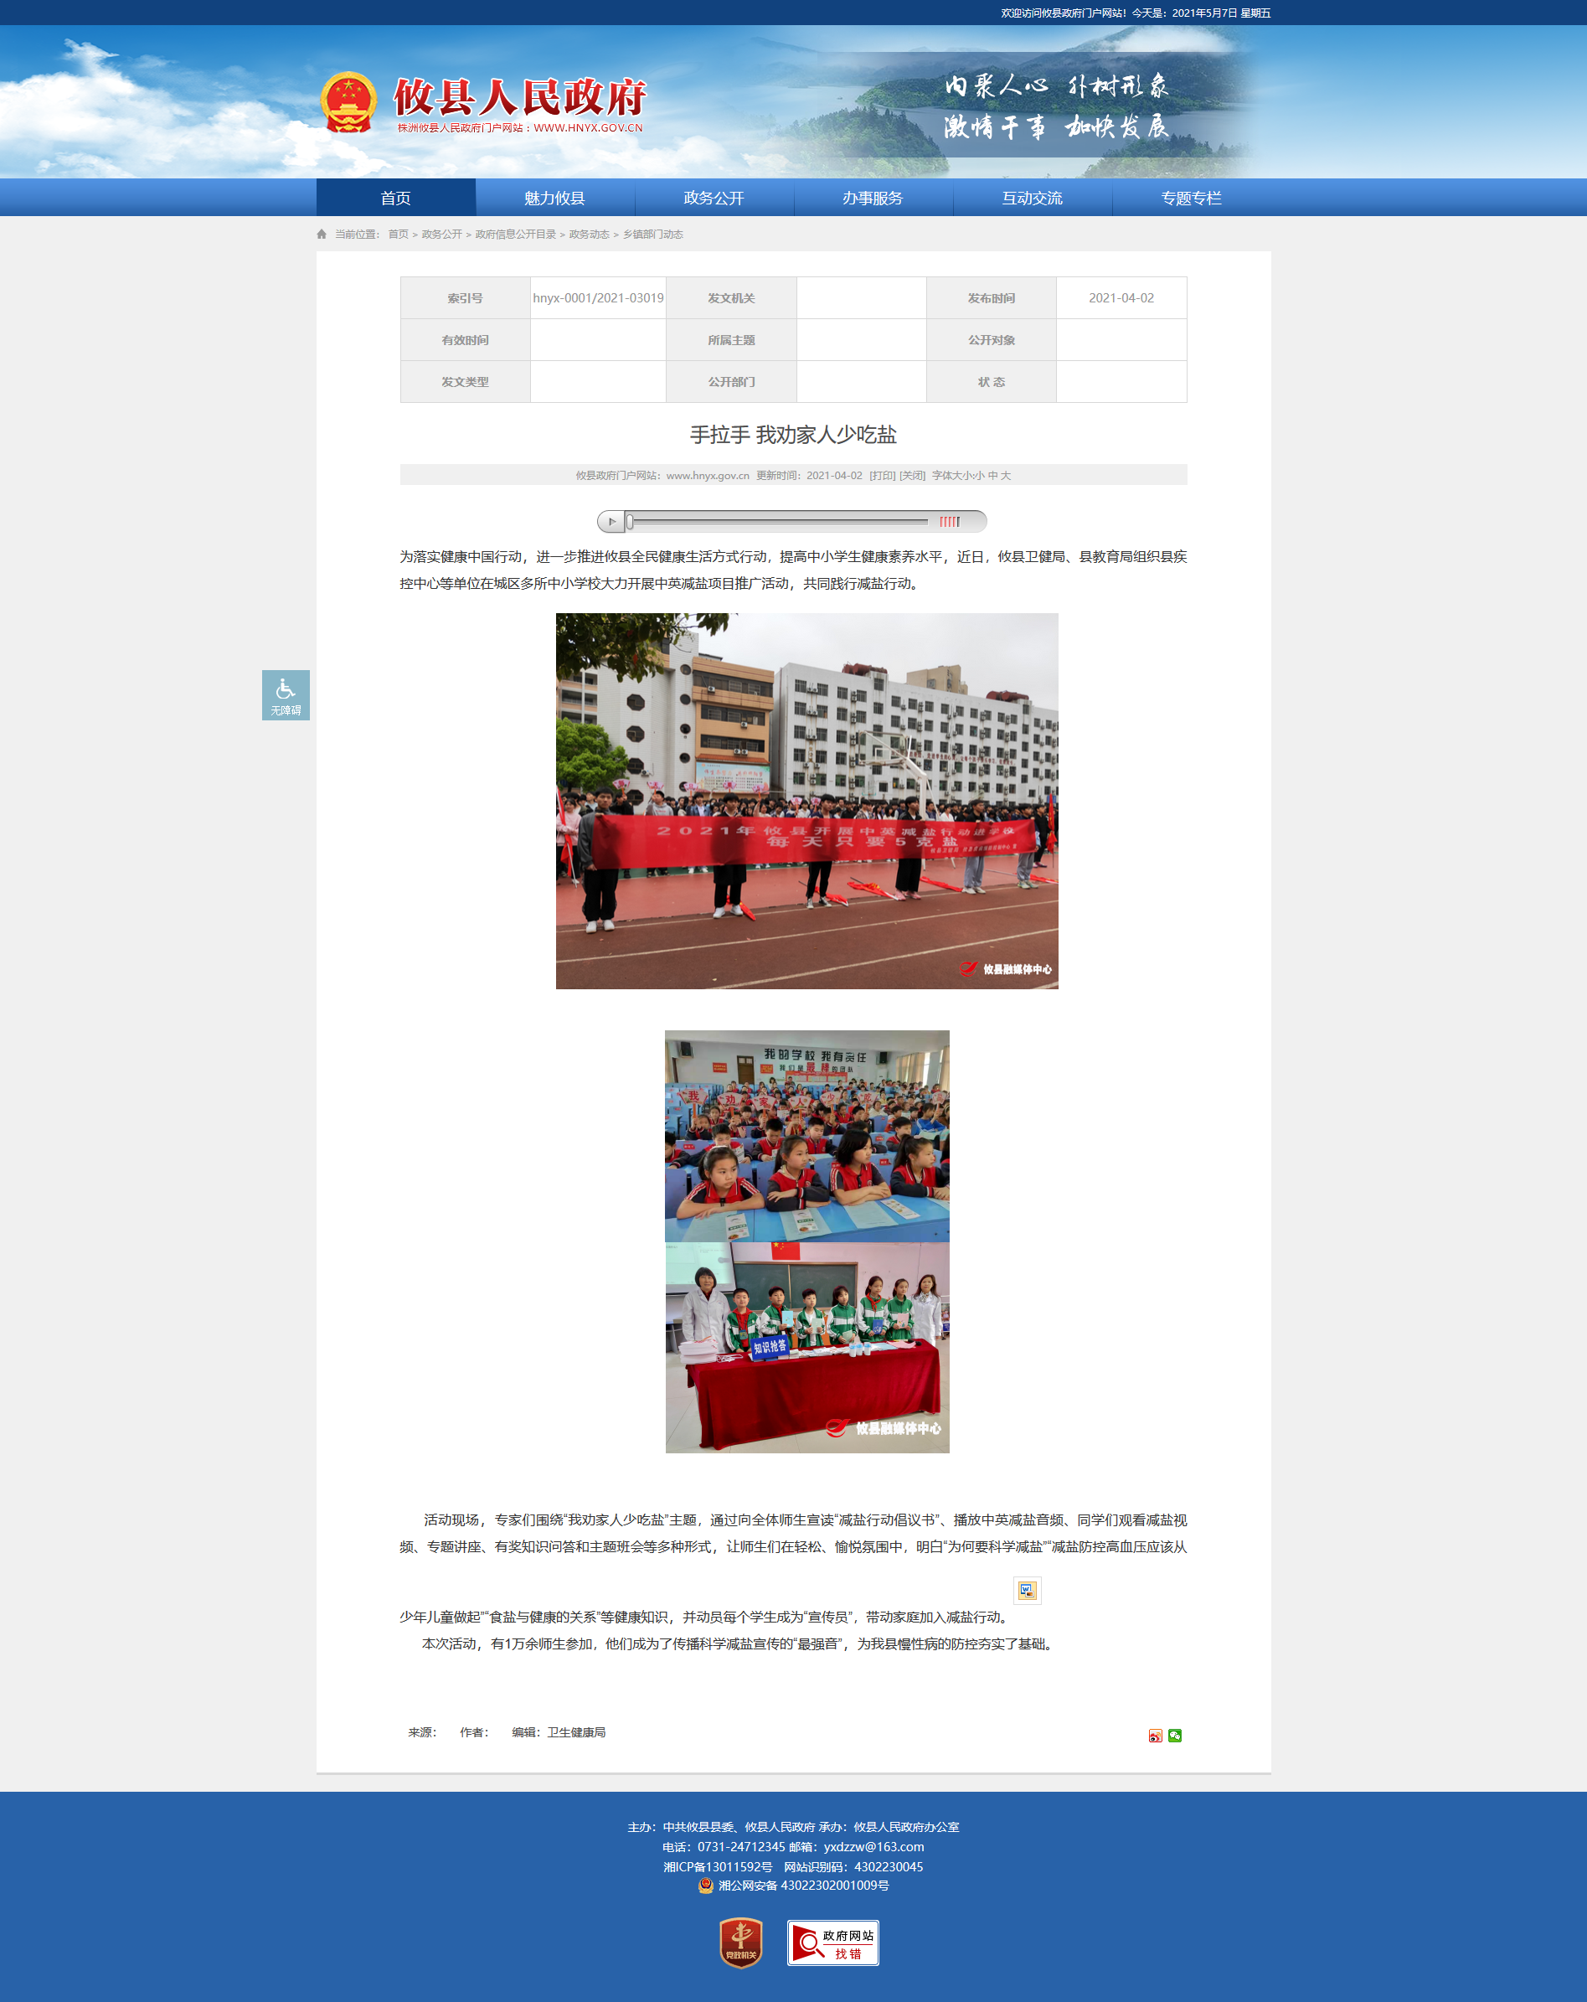This screenshot has height=2002, width=1587.
Task: Click 湘公网安备 43022302001009号 link
Action: pyautogui.click(x=803, y=1885)
